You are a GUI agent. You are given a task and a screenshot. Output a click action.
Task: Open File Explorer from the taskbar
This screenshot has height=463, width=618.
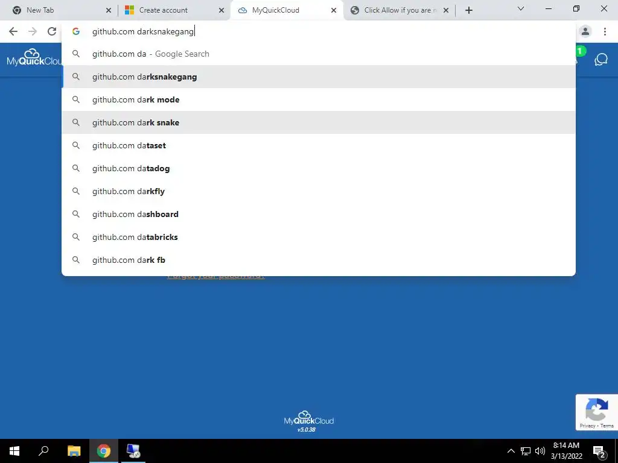(x=74, y=451)
